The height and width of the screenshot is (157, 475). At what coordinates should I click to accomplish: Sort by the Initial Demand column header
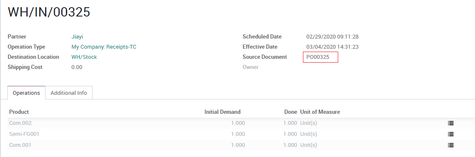click(222, 112)
